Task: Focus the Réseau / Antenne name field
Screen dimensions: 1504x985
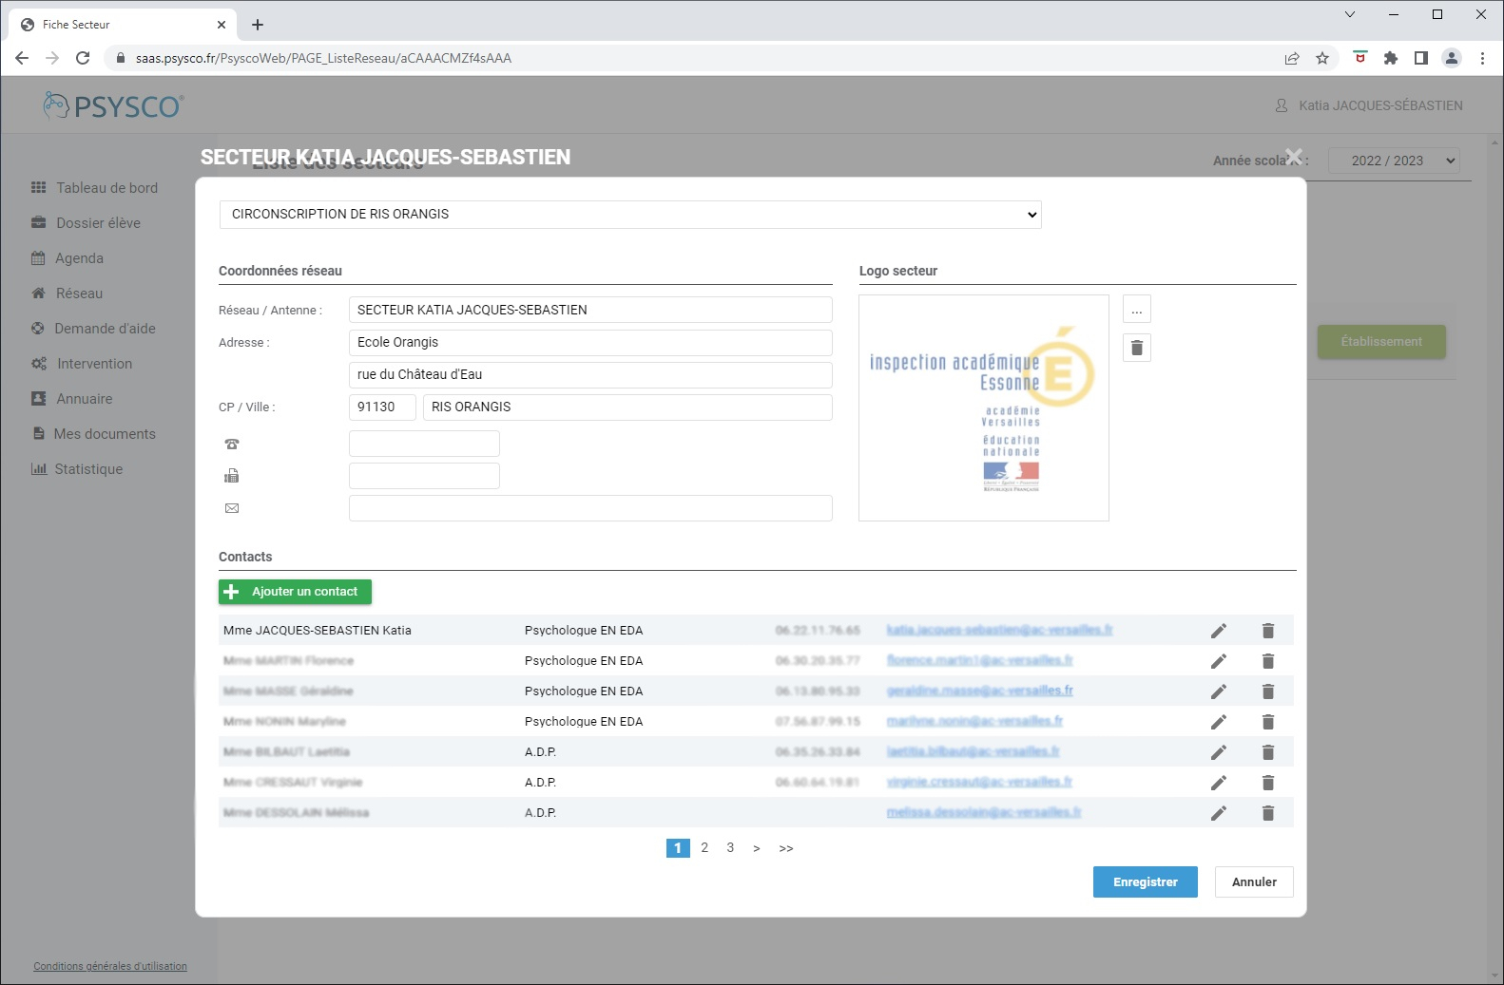Action: coord(589,310)
